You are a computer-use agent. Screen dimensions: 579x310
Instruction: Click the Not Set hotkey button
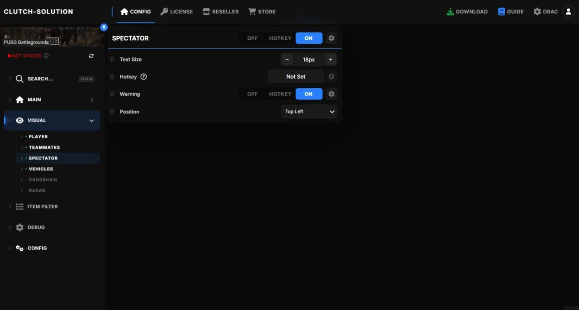point(296,77)
